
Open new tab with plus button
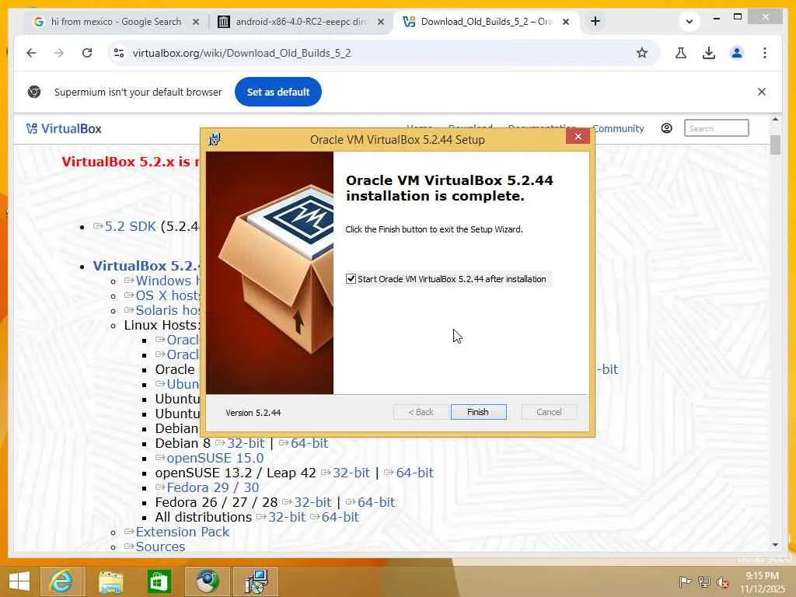595,21
